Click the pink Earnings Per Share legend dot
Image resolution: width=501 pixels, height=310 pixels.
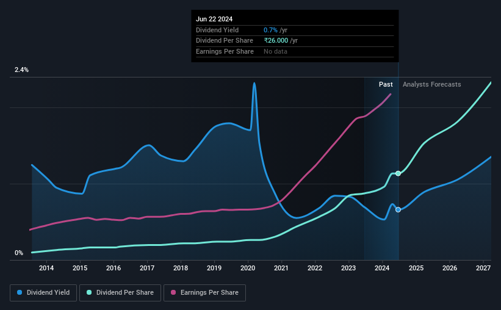(x=173, y=292)
